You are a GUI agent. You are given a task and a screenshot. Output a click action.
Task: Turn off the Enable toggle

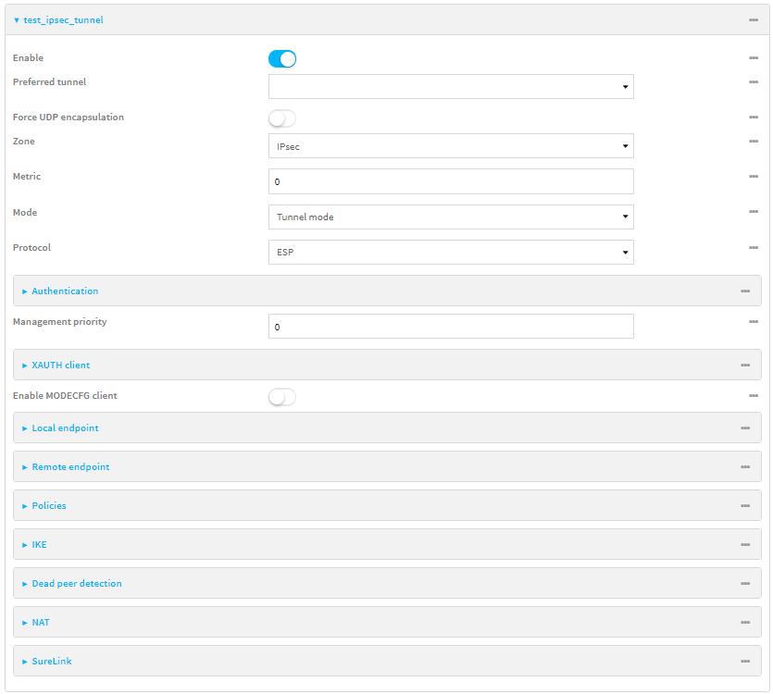point(281,57)
